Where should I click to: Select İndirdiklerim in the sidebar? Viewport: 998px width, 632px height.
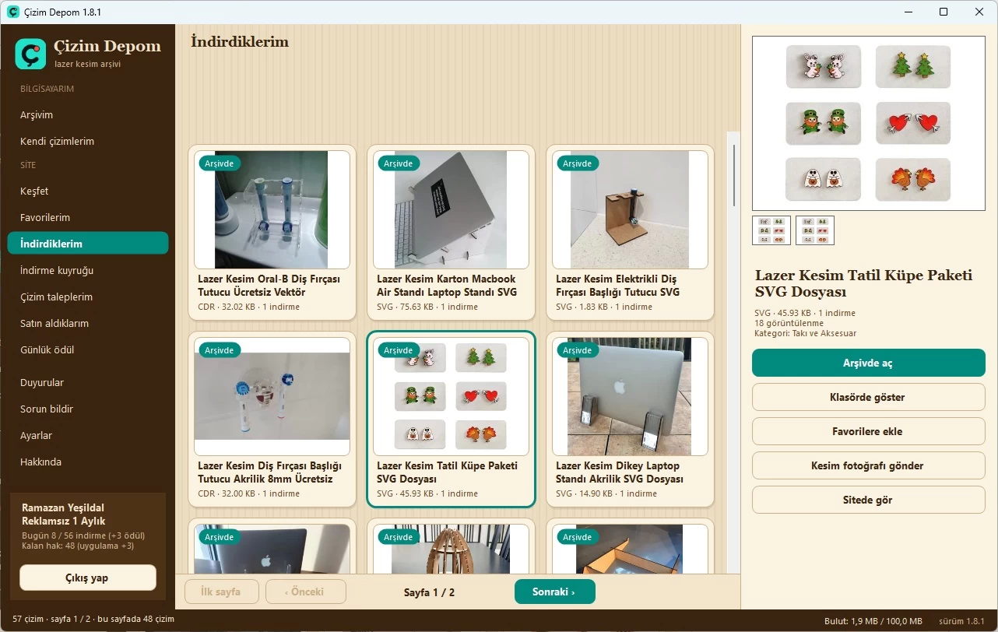[x=88, y=244]
